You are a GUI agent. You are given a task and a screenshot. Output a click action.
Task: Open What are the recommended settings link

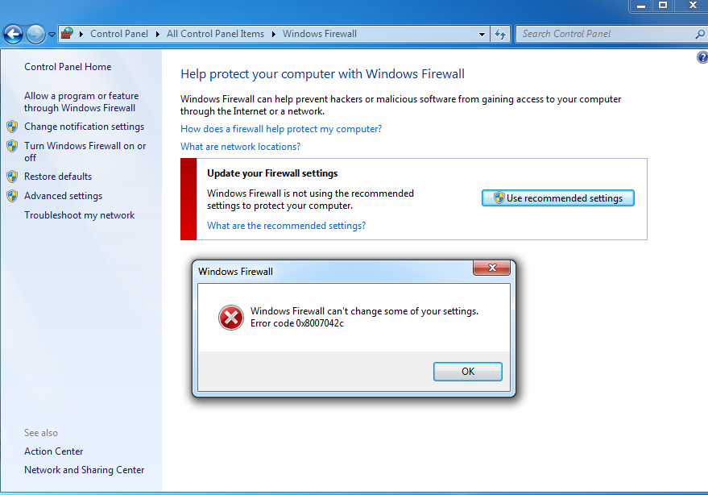286,226
